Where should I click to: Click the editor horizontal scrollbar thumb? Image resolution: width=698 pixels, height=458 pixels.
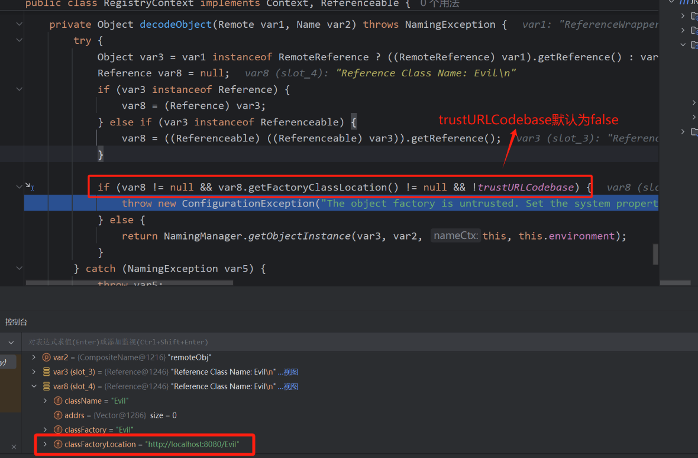[x=129, y=283]
